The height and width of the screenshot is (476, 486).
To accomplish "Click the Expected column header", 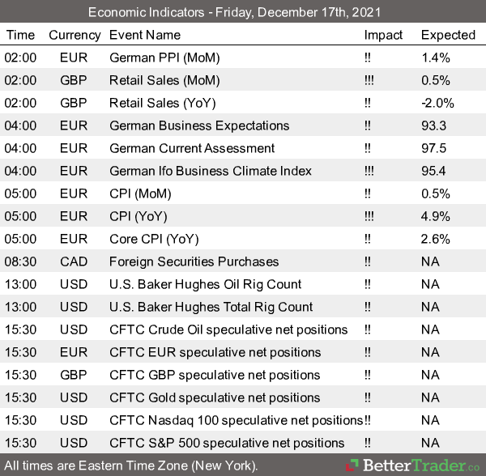I will (448, 35).
